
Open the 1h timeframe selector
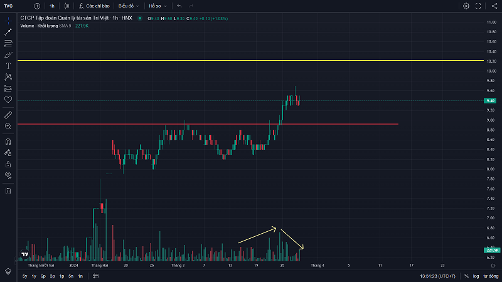[x=52, y=6]
